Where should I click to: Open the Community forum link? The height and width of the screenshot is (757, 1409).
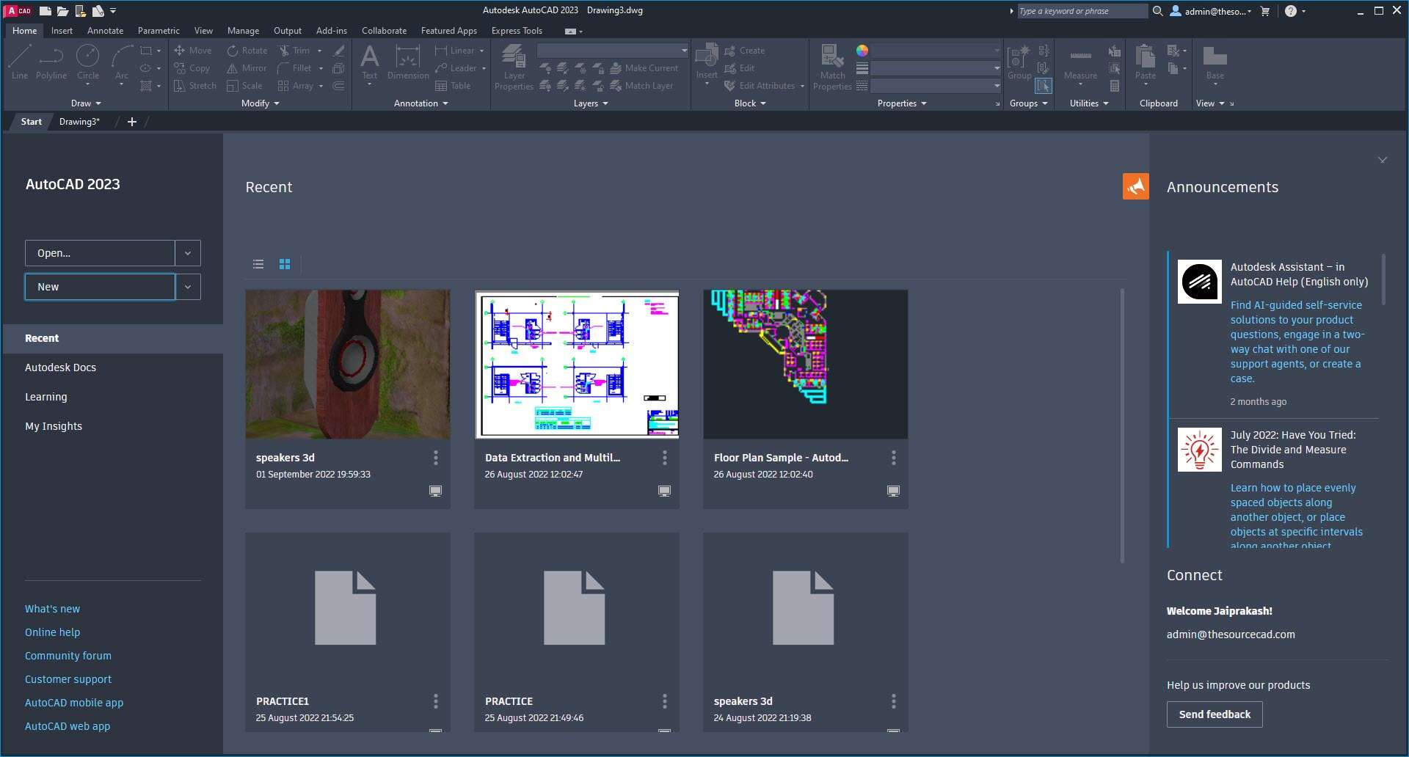pos(68,656)
